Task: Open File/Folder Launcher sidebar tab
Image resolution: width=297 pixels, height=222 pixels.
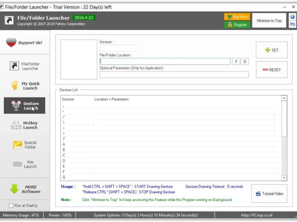Action: 25,66
